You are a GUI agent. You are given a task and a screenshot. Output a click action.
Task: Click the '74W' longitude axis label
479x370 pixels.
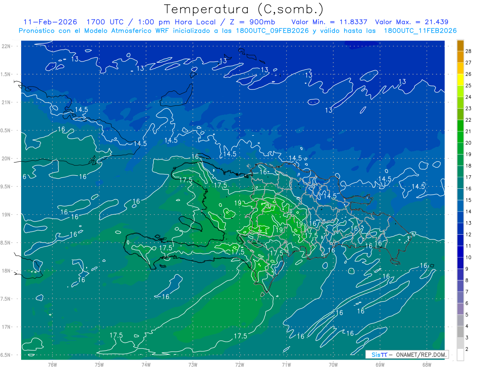146,365
